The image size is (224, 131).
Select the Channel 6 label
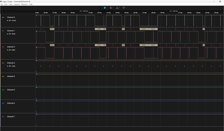click(11, 103)
